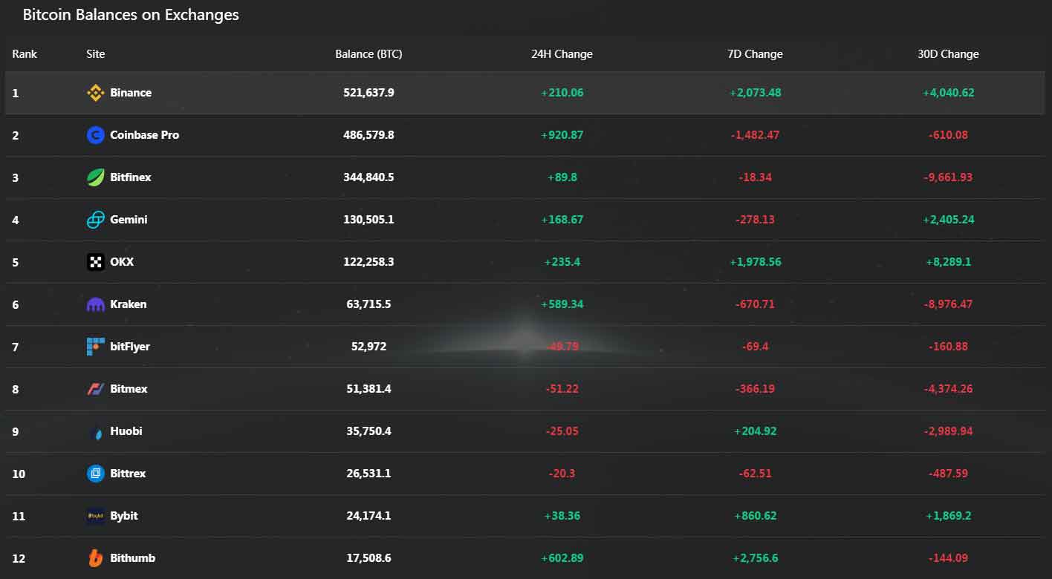Click the Bitfinex leaf logo icon

pyautogui.click(x=96, y=177)
